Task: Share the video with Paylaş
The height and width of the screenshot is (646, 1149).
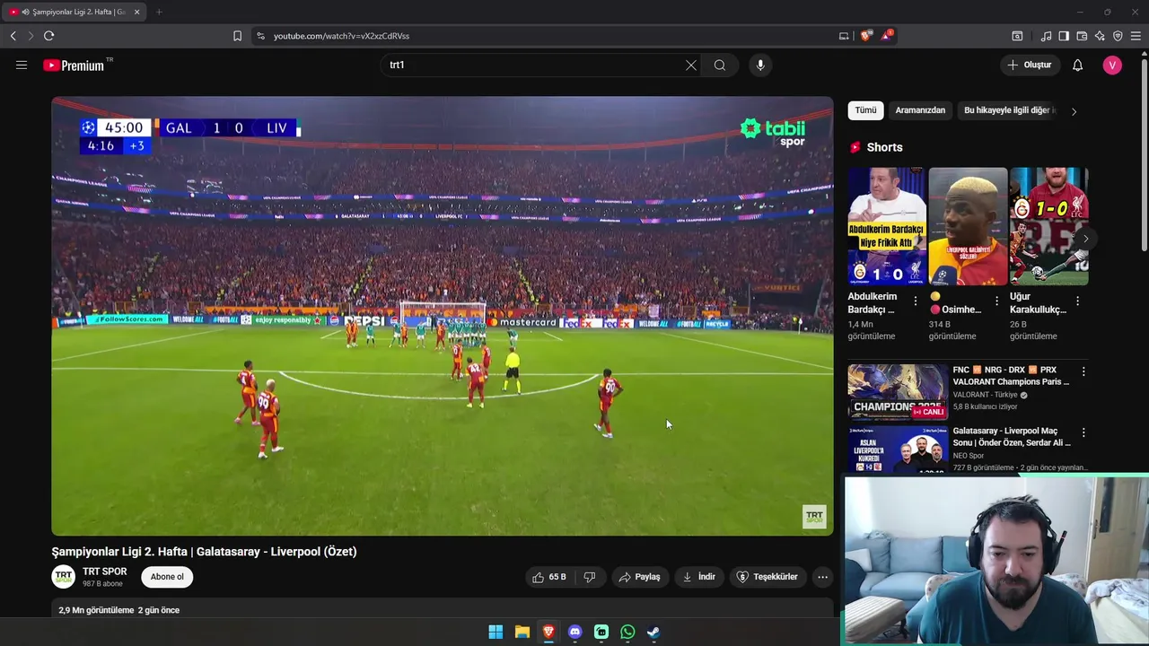Action: point(639,577)
